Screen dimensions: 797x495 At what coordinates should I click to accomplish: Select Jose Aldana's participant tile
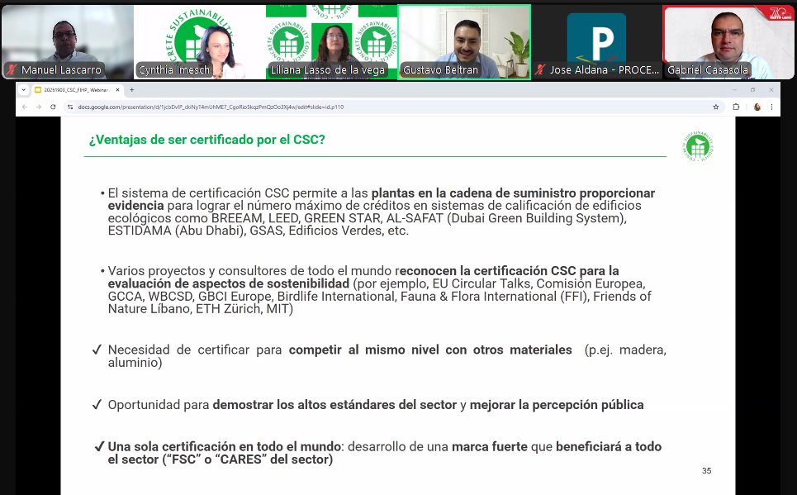click(x=596, y=41)
